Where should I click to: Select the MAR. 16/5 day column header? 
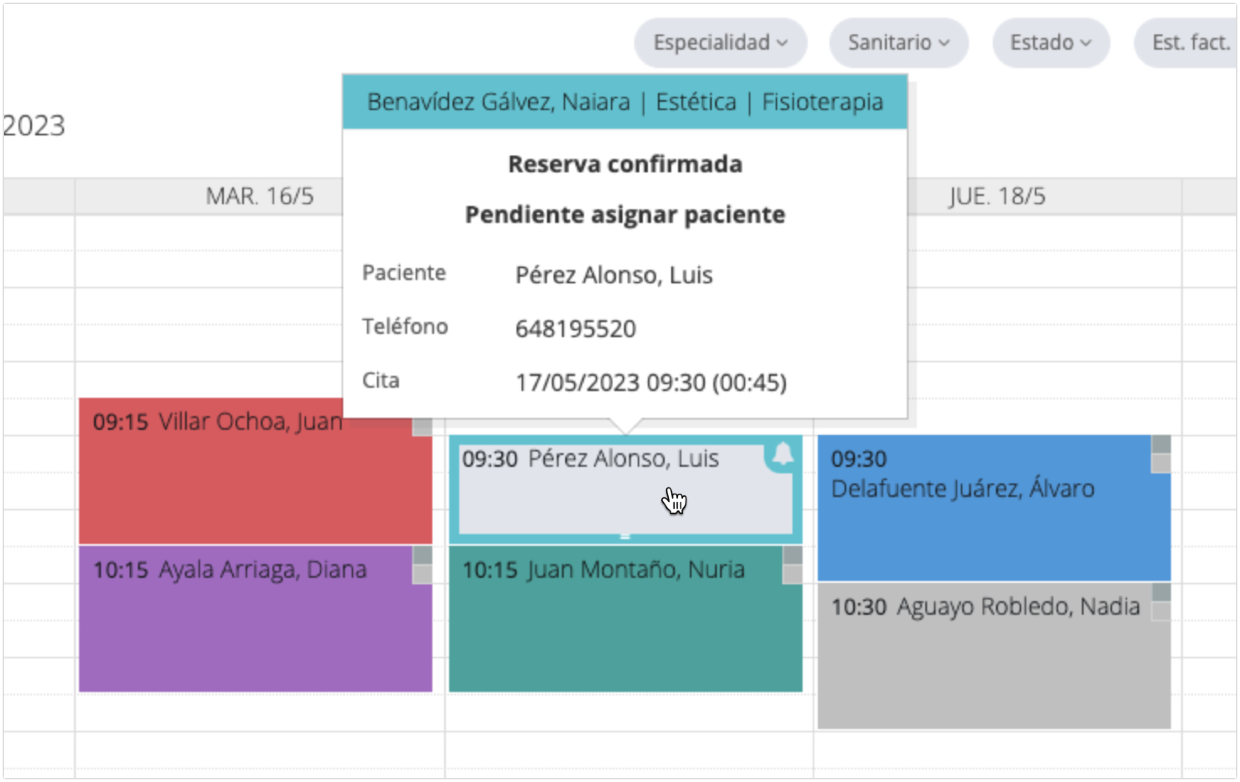260,196
